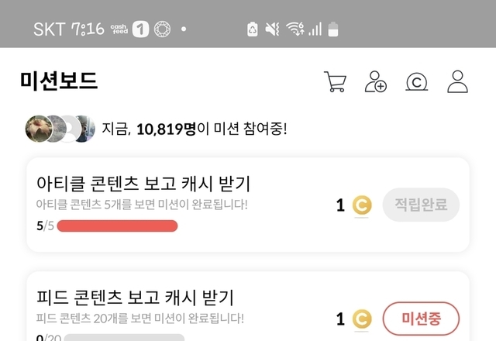Tap the numbered notification badge in status bar

[140, 29]
